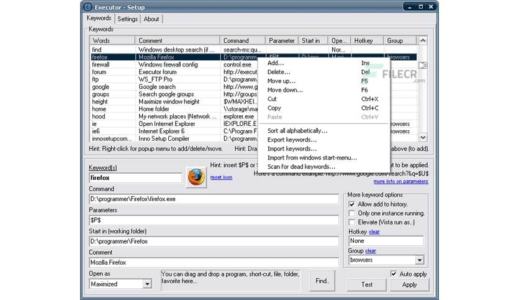Image resolution: width=519 pixels, height=300 pixels.
Task: Click the Firefox keyword icon button
Action: pos(196,177)
